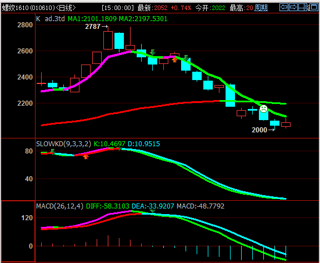The image size is (320, 263).
Task: Click the 2000 low price label
Action: (x=259, y=130)
